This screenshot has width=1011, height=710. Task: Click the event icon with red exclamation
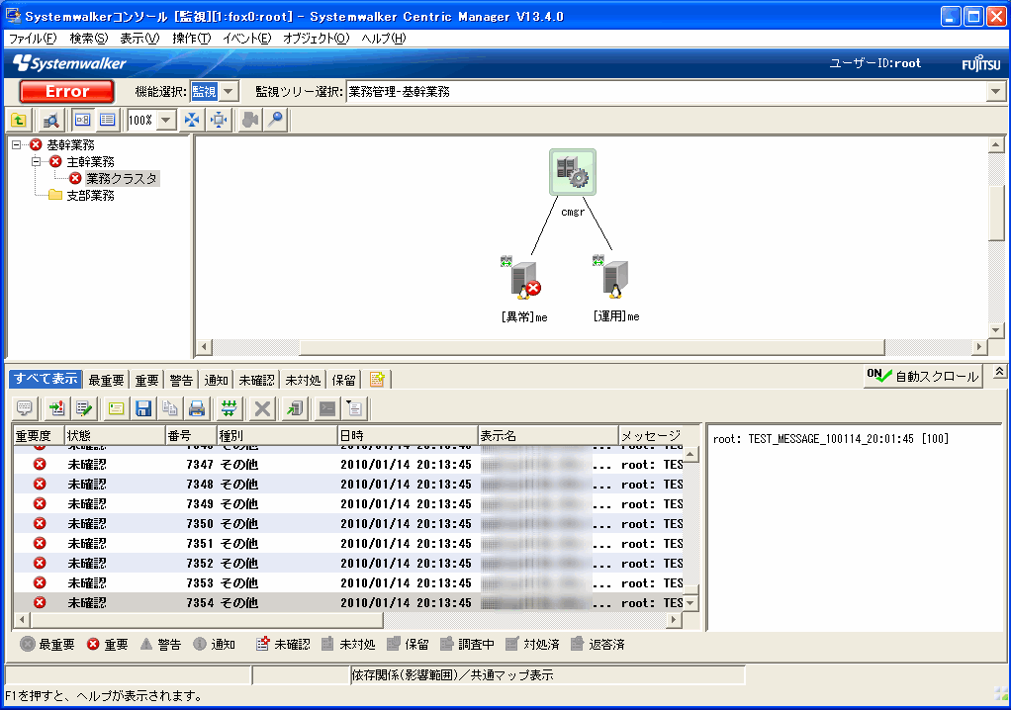(56, 408)
